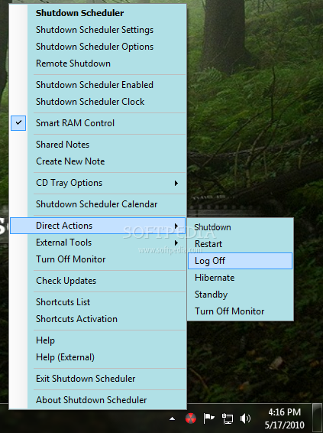Viewport: 323px width, 433px height.
Task: Open Action Center flag icon
Action: click(x=208, y=418)
